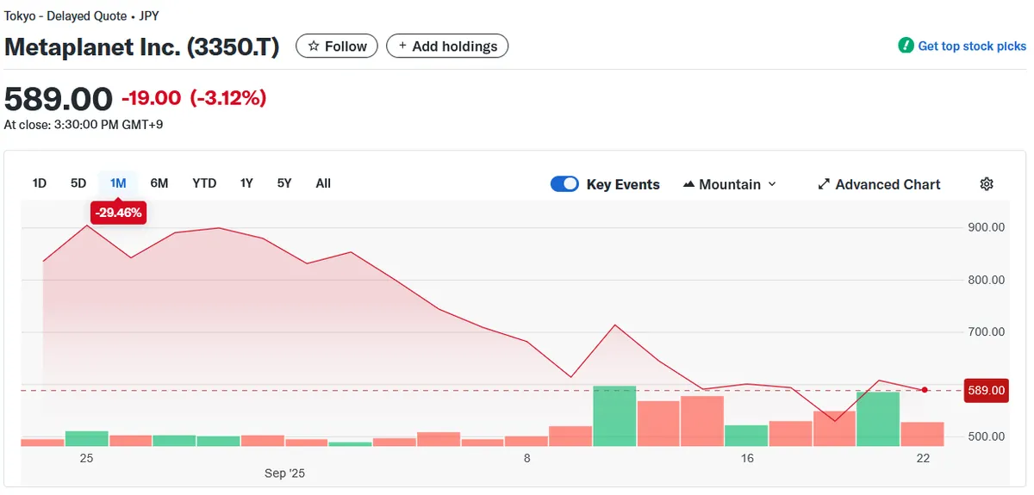This screenshot has height=495, width=1034.
Task: Click the 22 date axis label
Action: coord(924,458)
